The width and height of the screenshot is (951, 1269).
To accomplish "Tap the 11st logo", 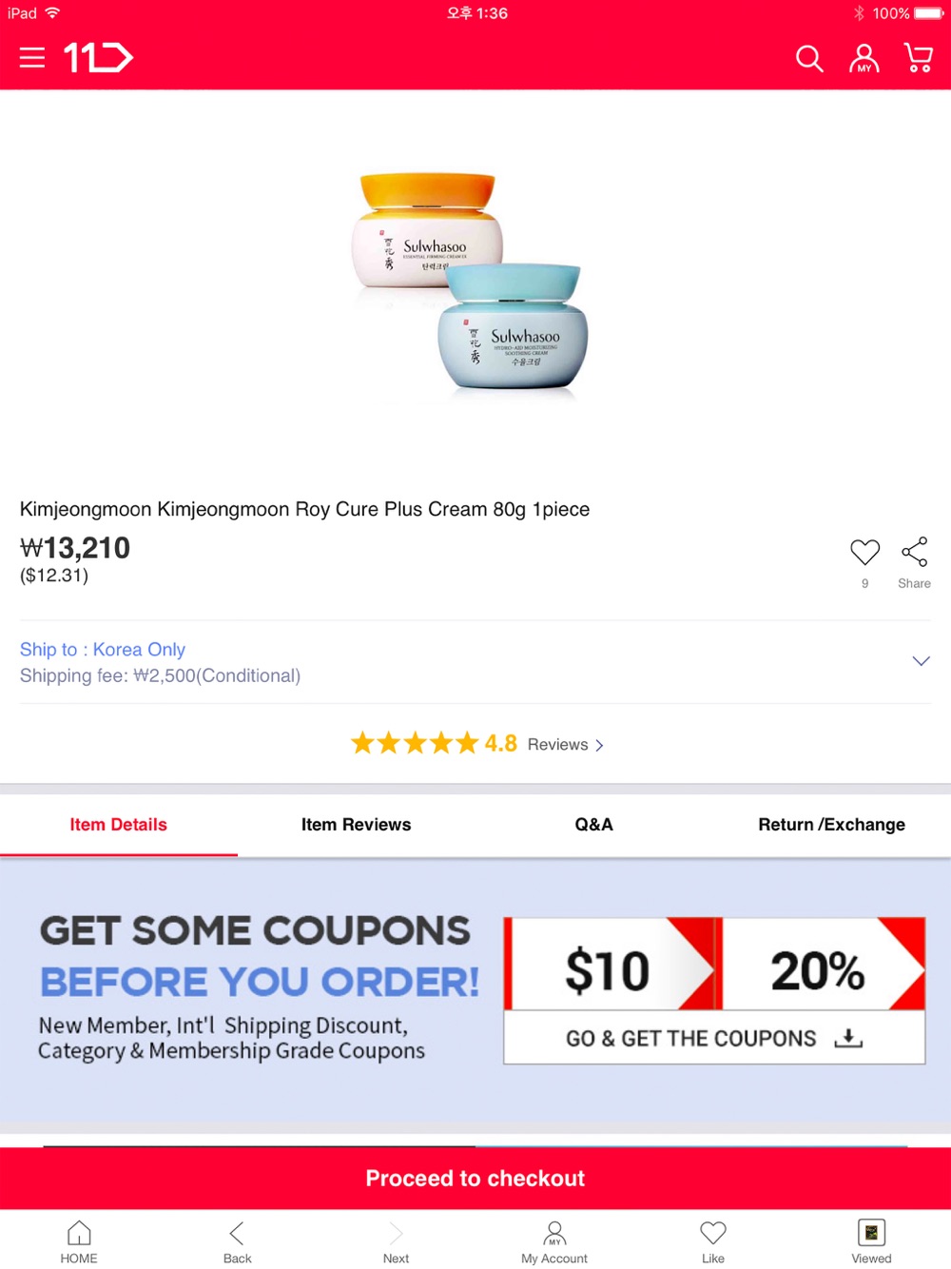I will 99,58.
